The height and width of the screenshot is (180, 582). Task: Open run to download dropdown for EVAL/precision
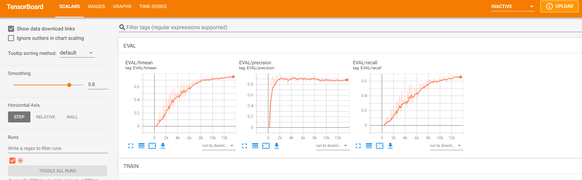332,146
